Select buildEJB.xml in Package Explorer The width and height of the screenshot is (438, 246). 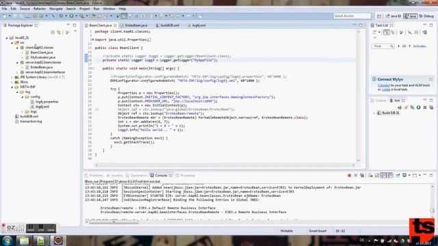point(29,116)
